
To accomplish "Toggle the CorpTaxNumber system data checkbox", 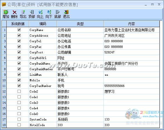I will tap(19, 86).
